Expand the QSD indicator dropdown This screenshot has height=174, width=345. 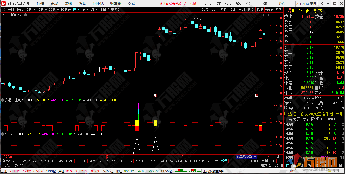3,134
